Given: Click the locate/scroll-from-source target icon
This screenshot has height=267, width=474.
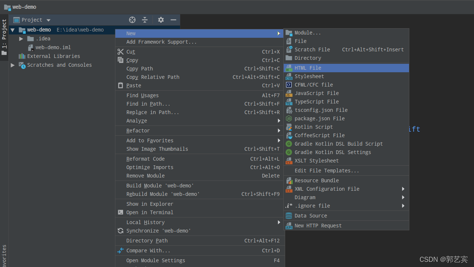Looking at the screenshot, I should click(x=132, y=20).
